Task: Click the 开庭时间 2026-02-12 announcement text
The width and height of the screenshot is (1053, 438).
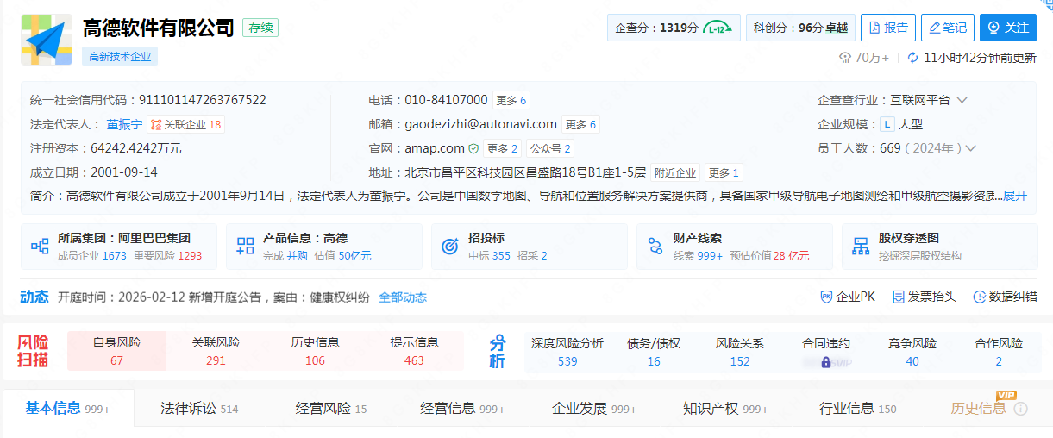Action: coord(214,297)
